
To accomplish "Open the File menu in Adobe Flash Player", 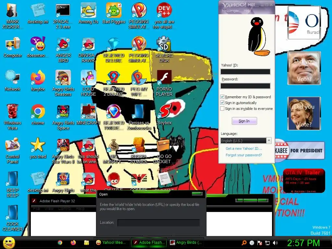I will click(36, 209).
